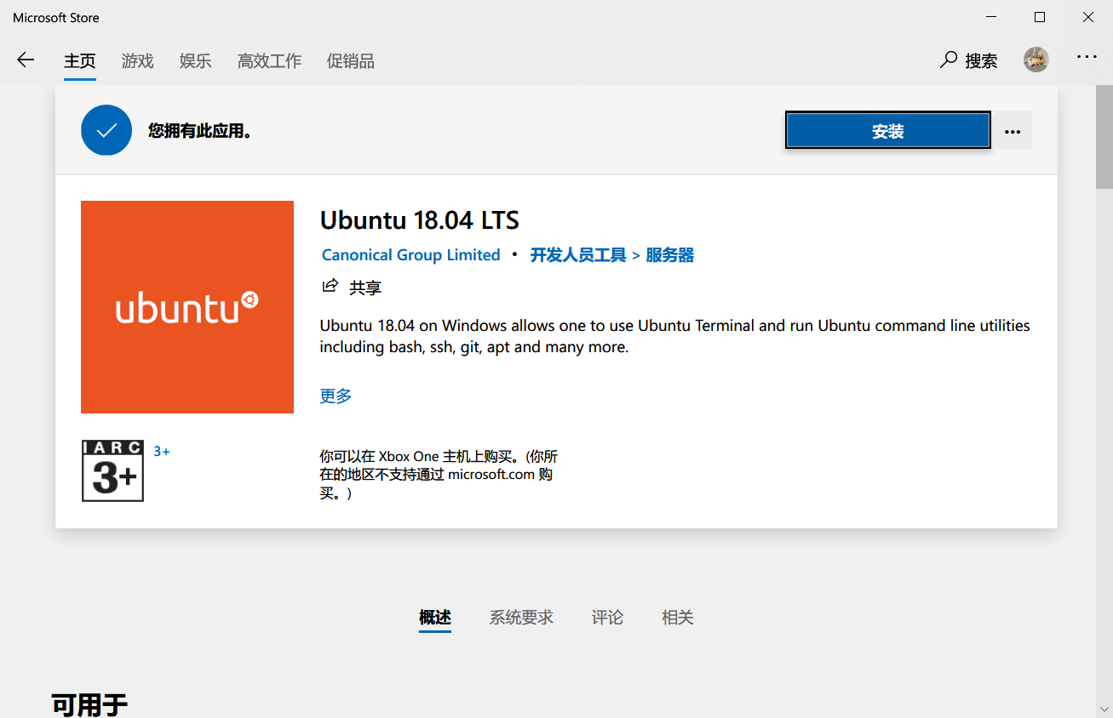Switch to the 促销品 tab

[x=351, y=61]
